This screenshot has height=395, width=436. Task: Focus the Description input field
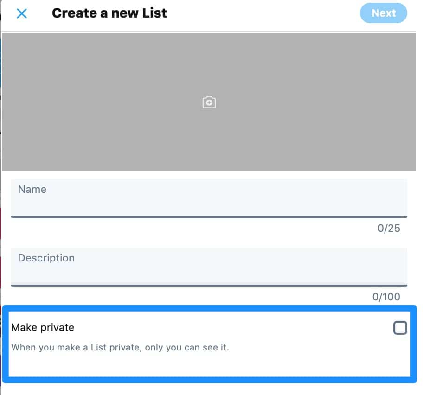(209, 272)
